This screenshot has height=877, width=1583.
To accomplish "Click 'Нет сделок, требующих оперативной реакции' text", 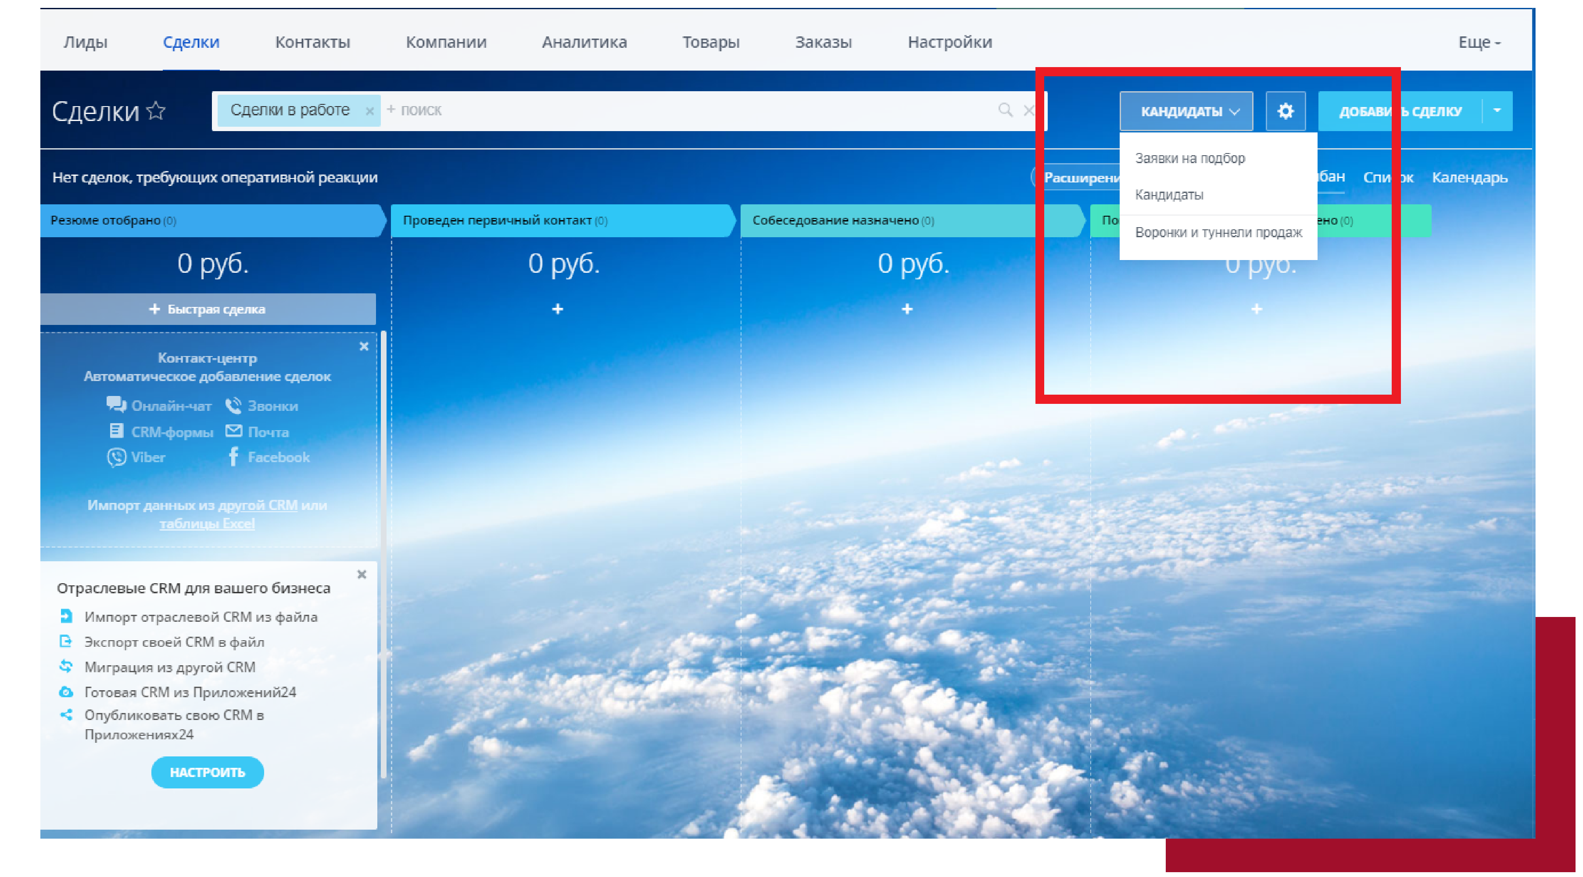I will (x=215, y=178).
